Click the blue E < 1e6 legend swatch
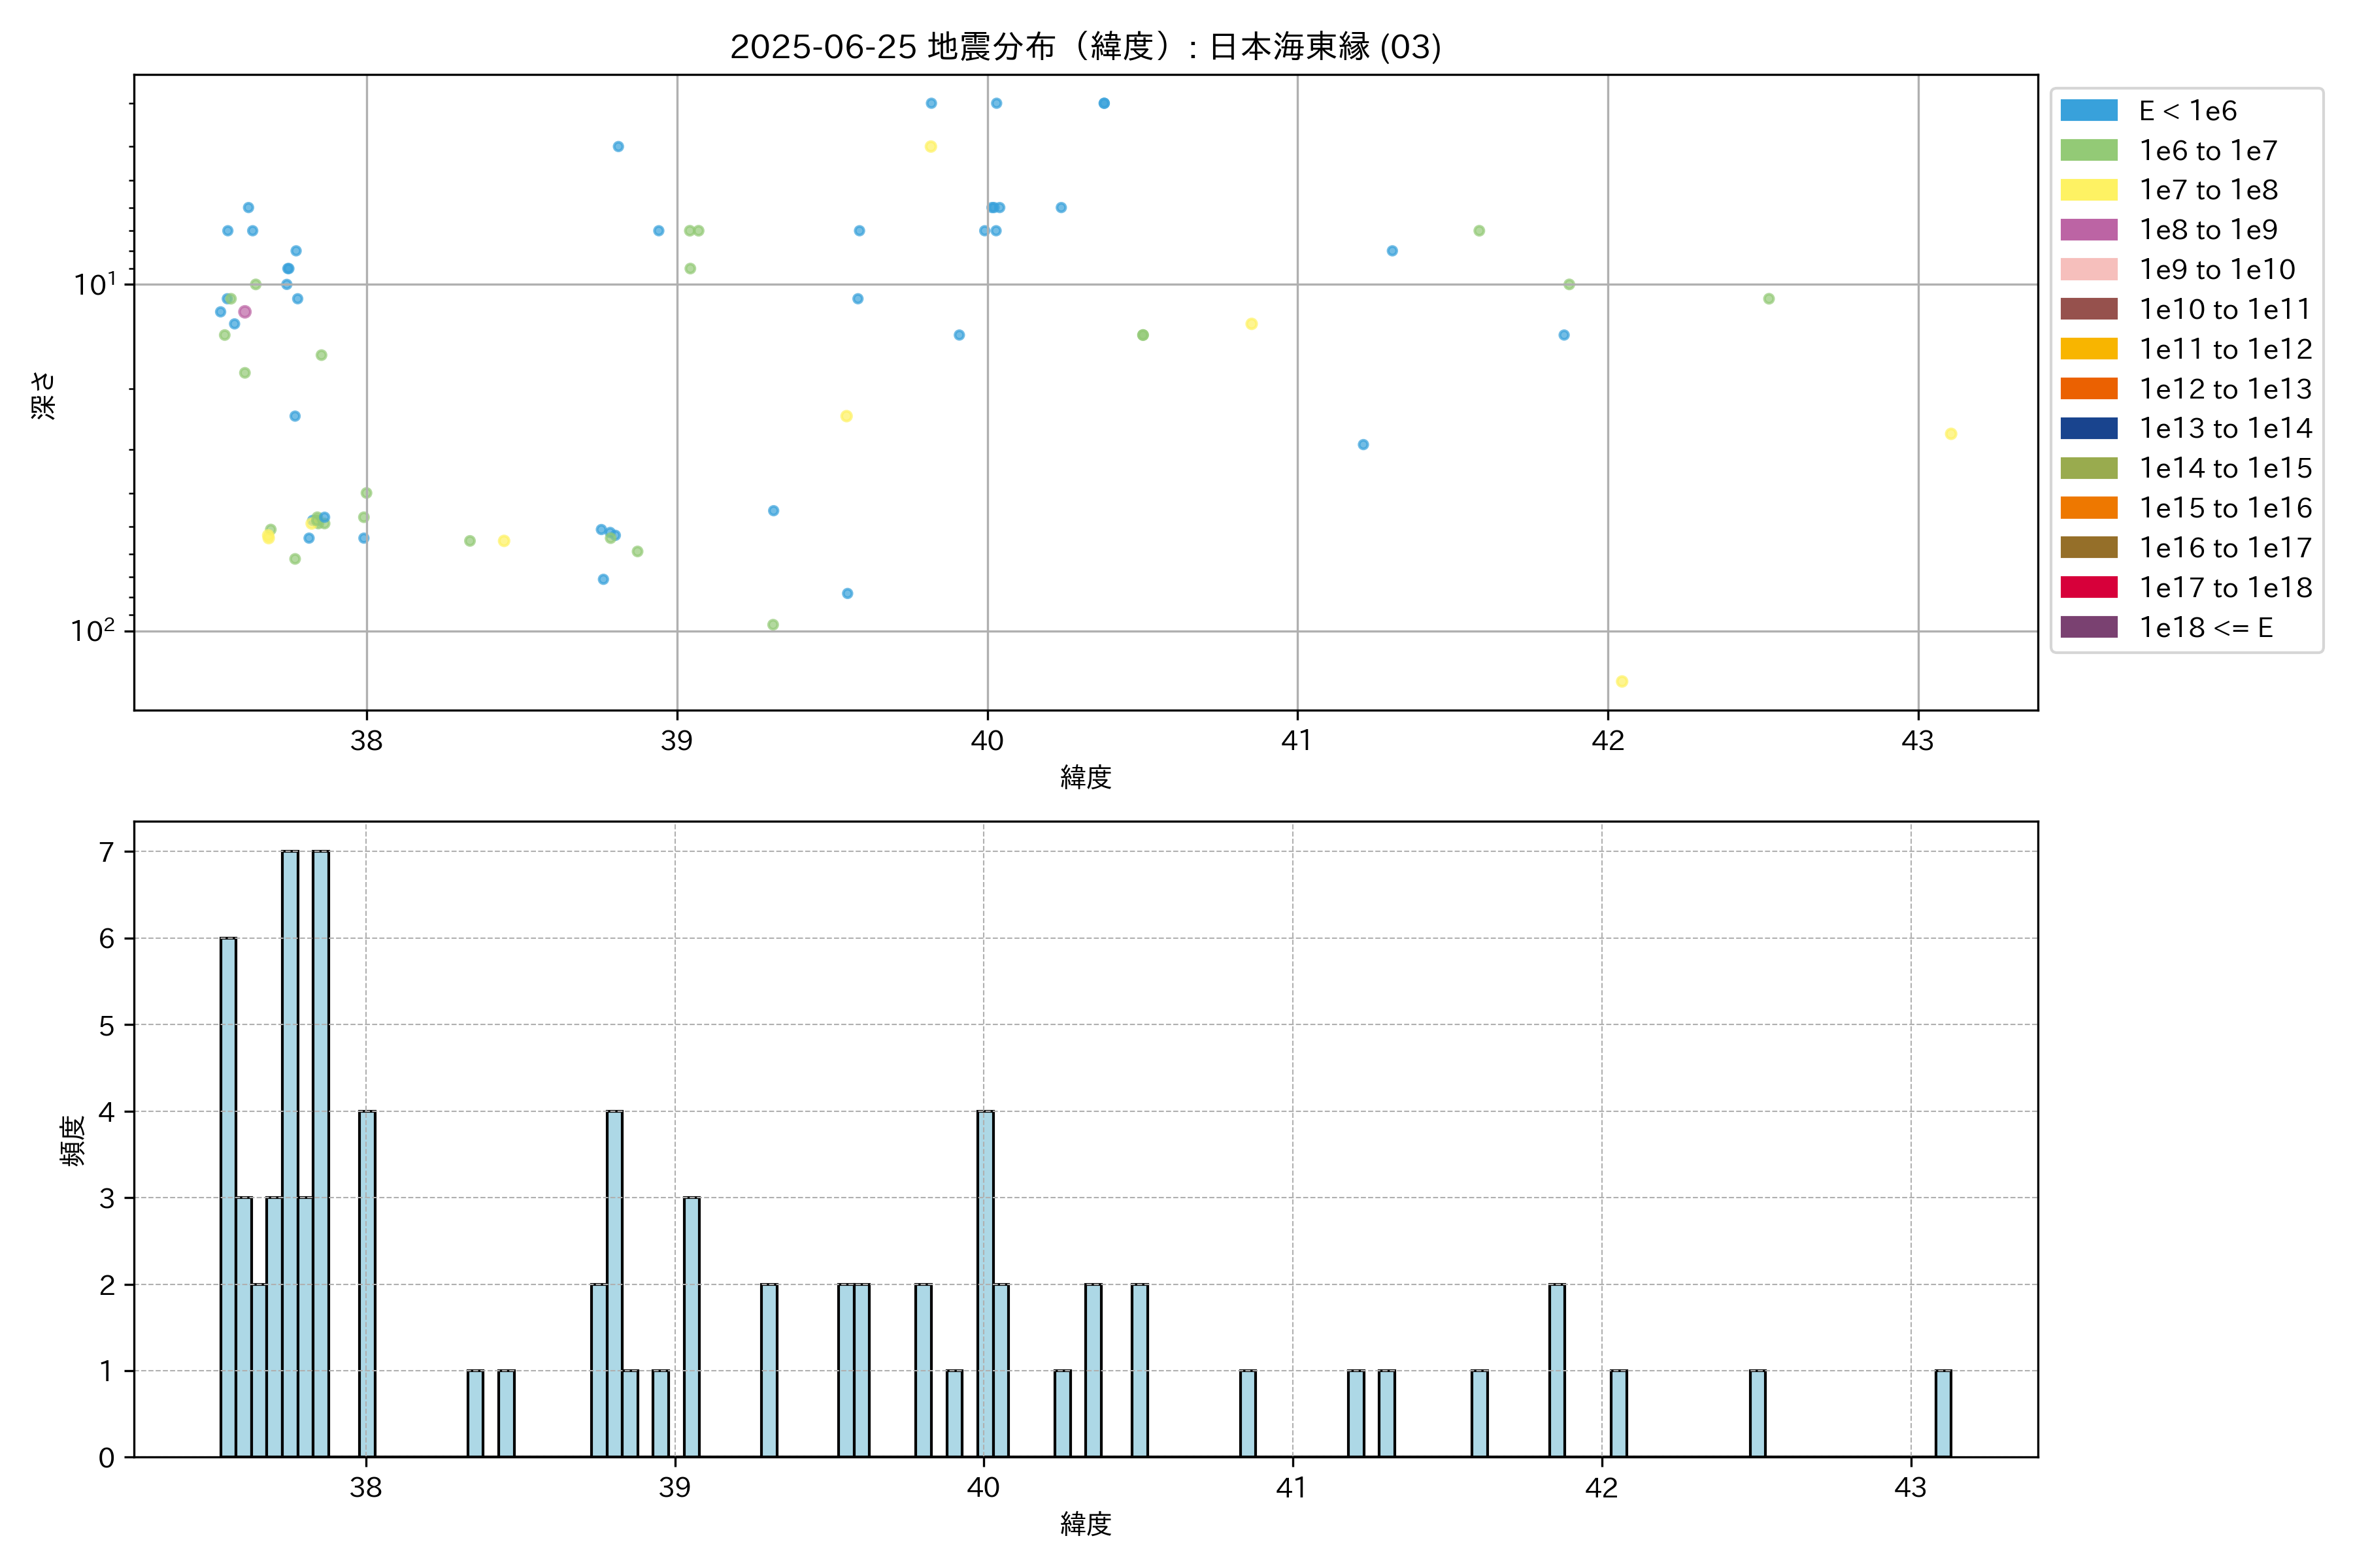 coord(2088,111)
